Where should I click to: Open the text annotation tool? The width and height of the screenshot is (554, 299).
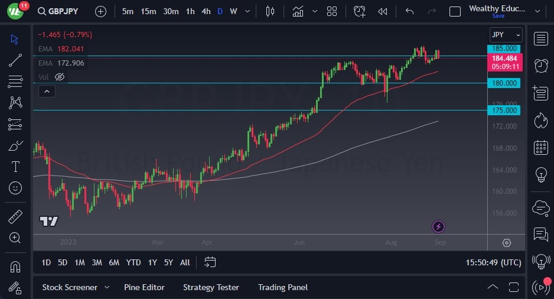15,167
